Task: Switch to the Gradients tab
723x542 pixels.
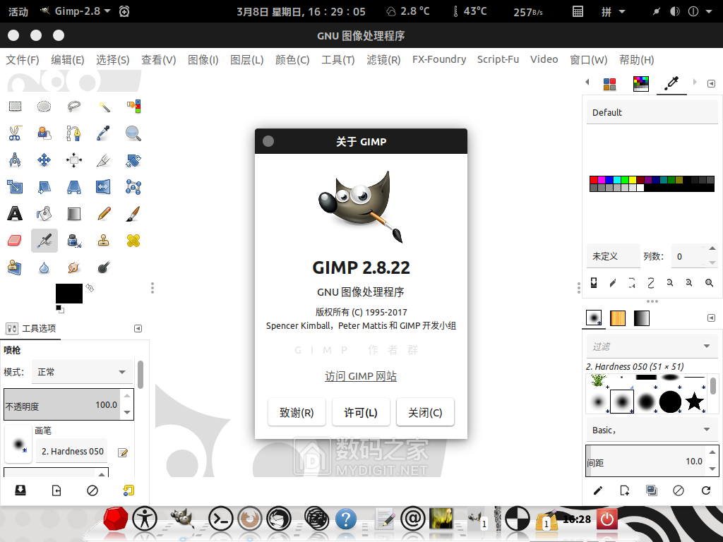Action: [641, 318]
